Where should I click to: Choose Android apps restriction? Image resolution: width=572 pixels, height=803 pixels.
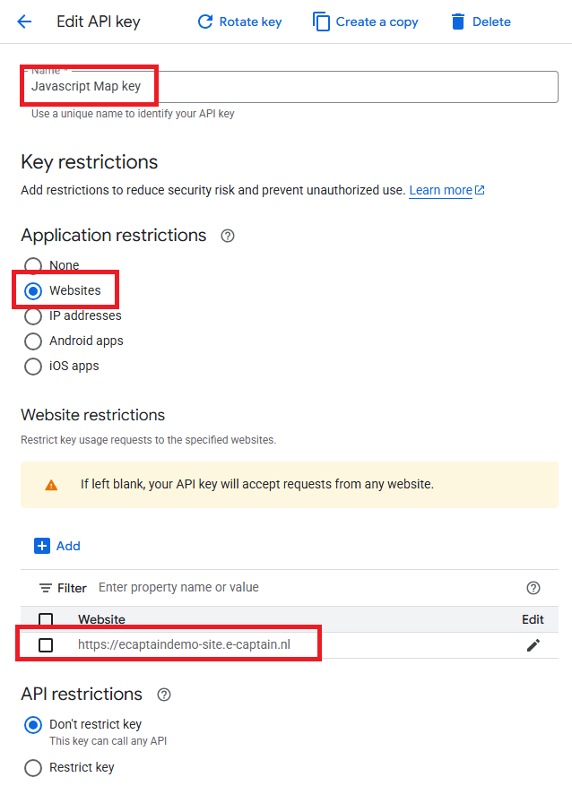pyautogui.click(x=33, y=341)
